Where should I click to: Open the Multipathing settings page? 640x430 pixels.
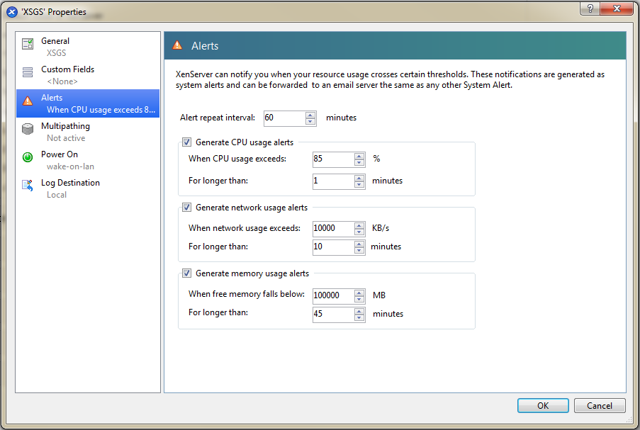[65, 126]
